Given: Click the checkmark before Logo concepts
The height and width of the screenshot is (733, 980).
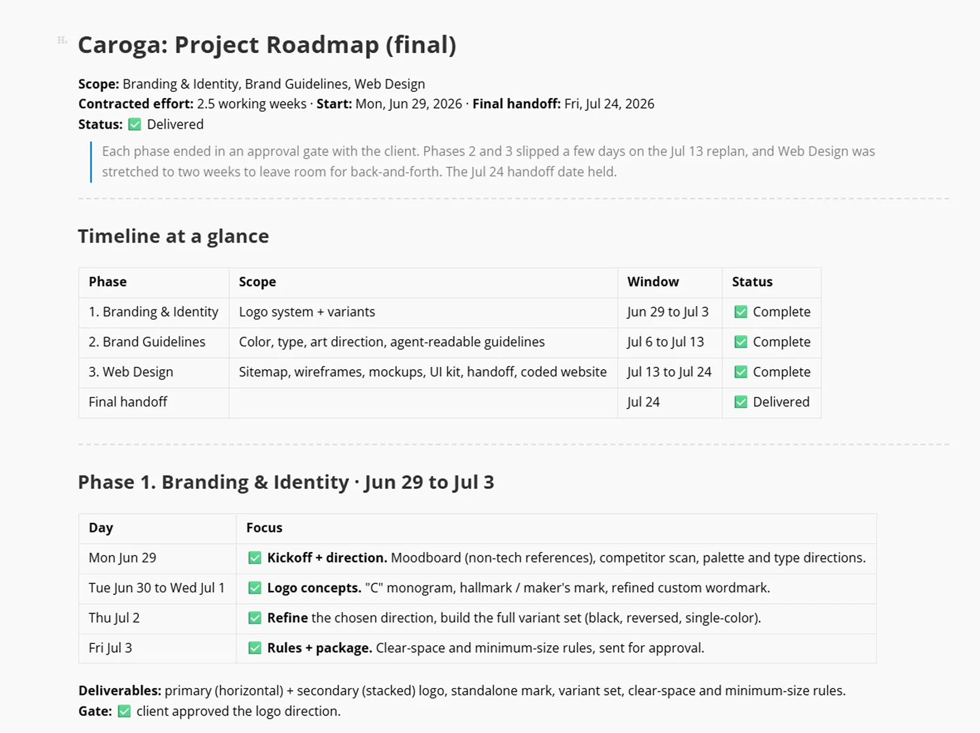Looking at the screenshot, I should pyautogui.click(x=255, y=588).
